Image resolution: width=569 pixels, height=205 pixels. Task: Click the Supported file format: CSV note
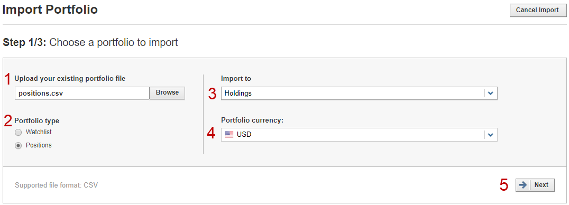click(x=56, y=185)
